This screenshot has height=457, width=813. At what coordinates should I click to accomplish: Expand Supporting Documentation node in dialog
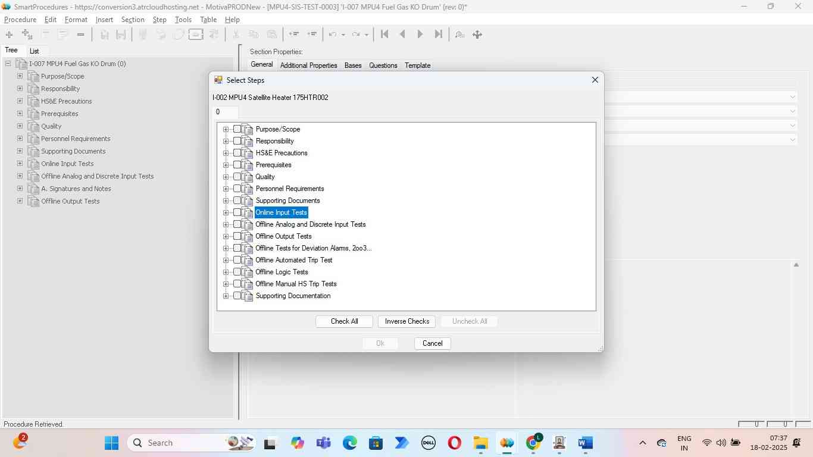pyautogui.click(x=226, y=296)
